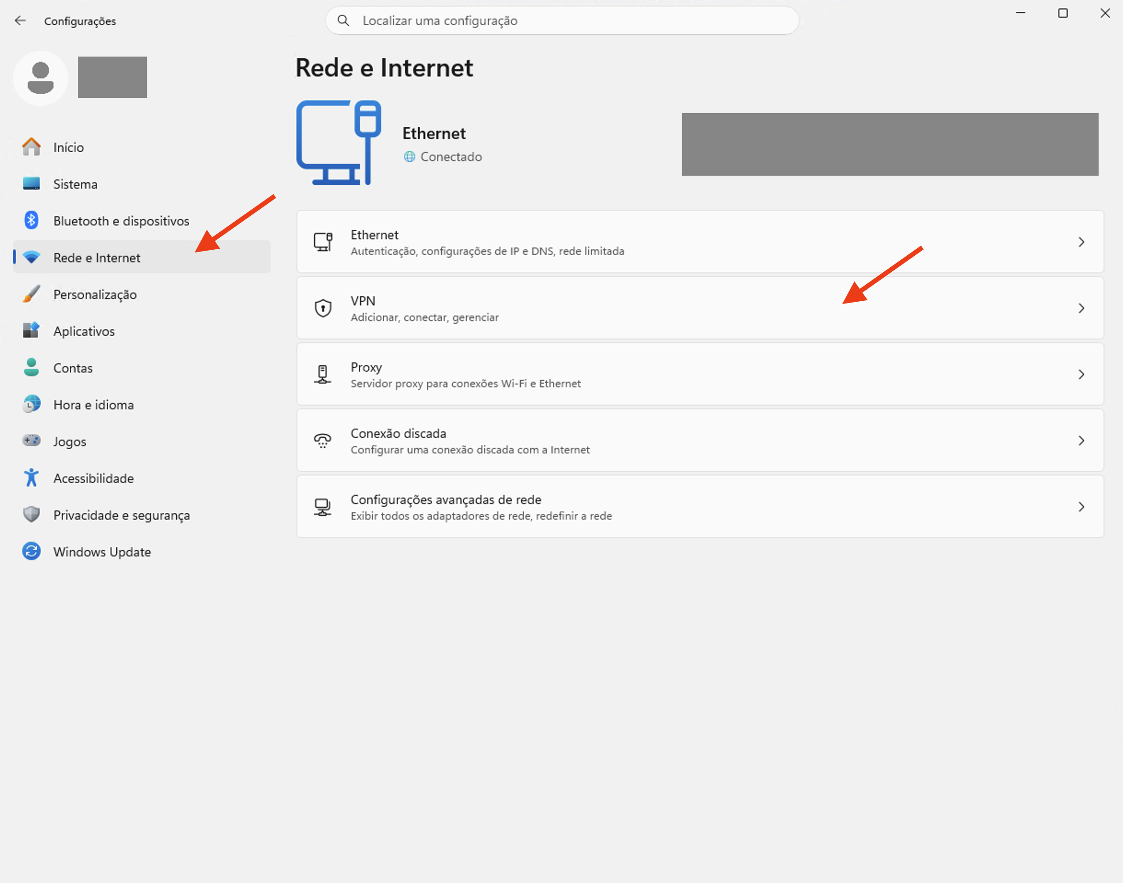Go to Bluetooth e dispositivos
Screen dimensions: 1123x883
pyautogui.click(x=142, y=220)
